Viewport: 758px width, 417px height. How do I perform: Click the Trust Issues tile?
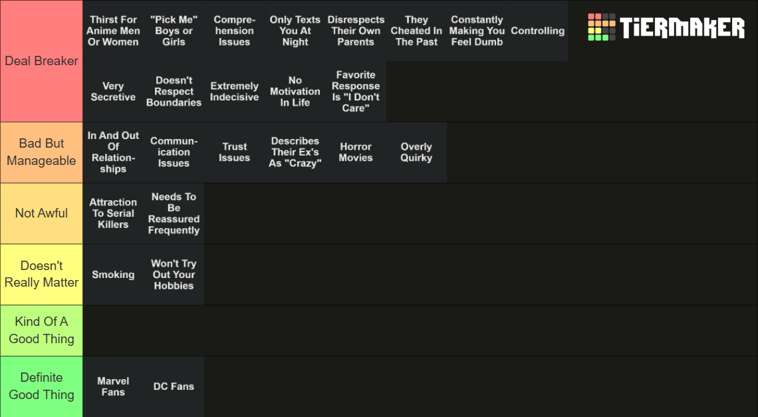[x=234, y=152]
